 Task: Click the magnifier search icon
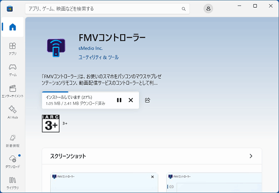click(x=184, y=9)
